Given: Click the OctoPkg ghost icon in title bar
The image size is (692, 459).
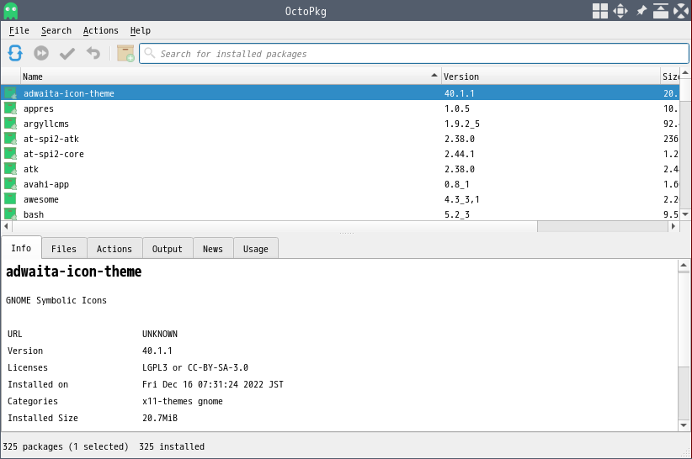Looking at the screenshot, I should coord(11,11).
